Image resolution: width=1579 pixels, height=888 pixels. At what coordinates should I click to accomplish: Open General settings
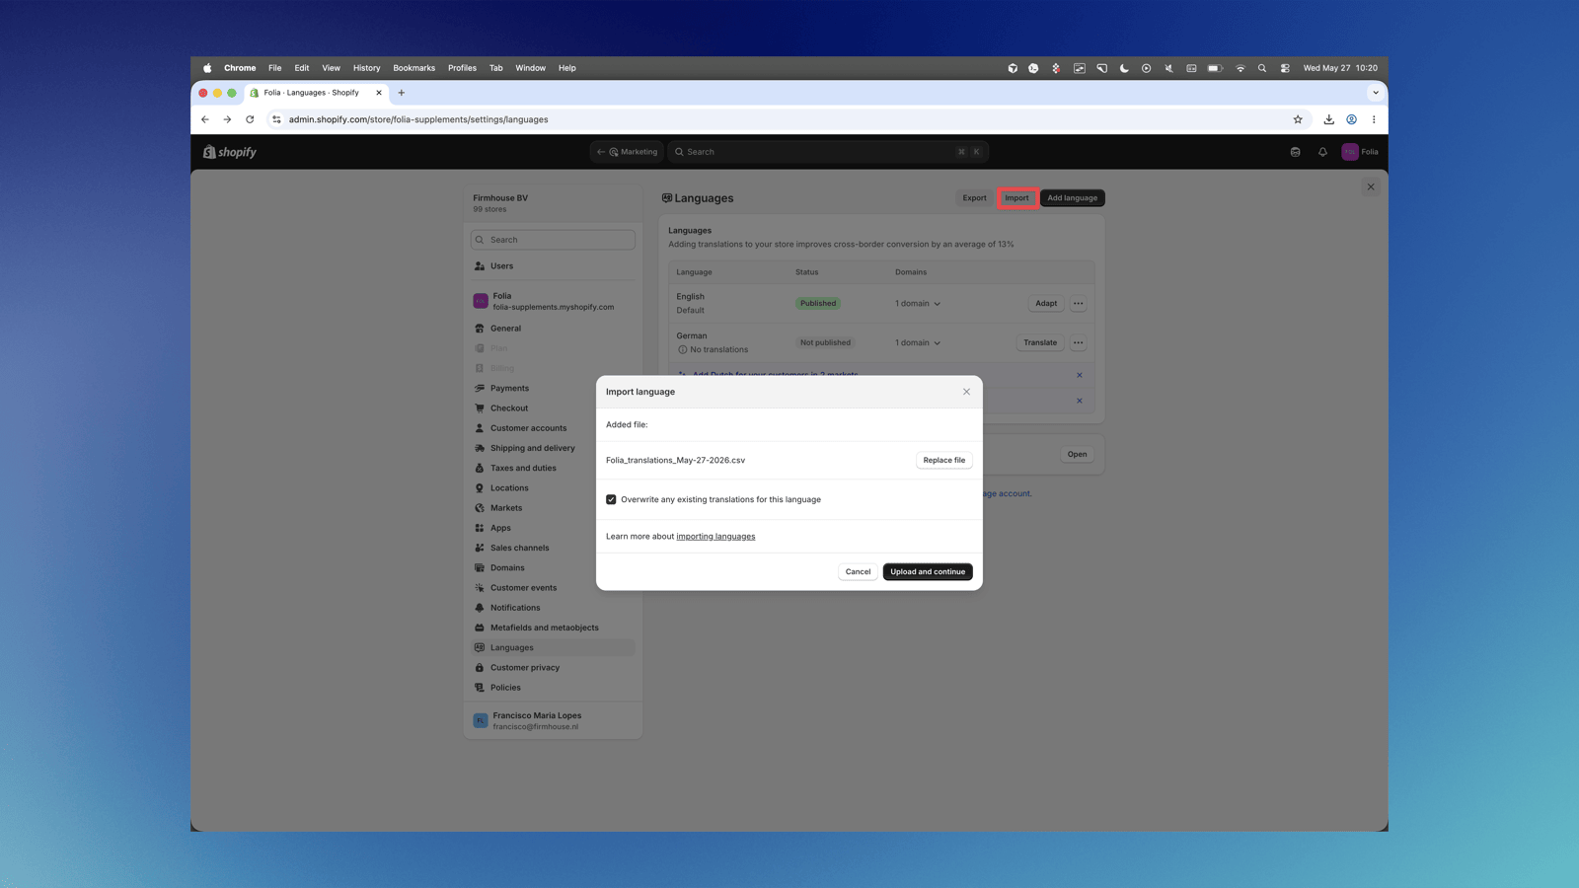[x=553, y=329]
